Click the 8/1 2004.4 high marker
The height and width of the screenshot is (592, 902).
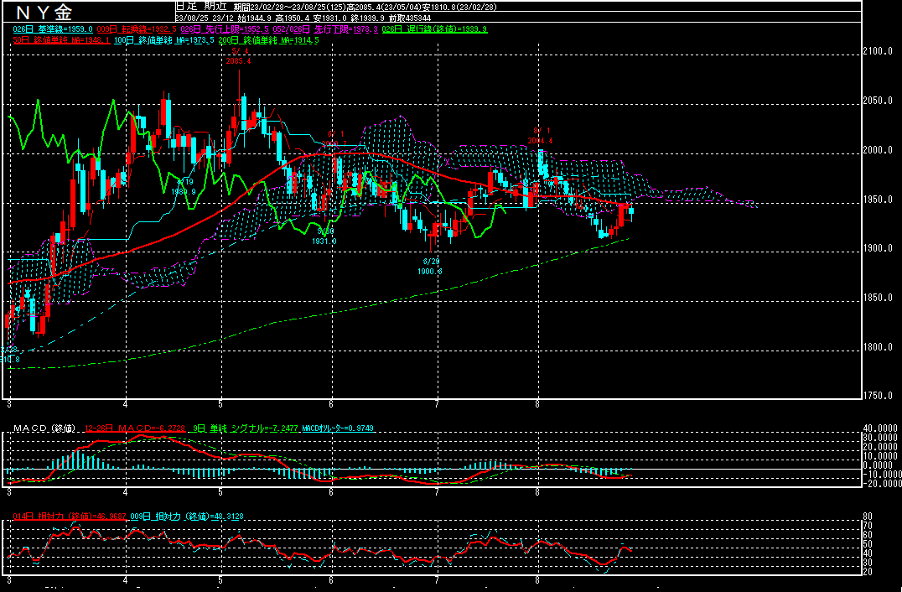tap(540, 136)
